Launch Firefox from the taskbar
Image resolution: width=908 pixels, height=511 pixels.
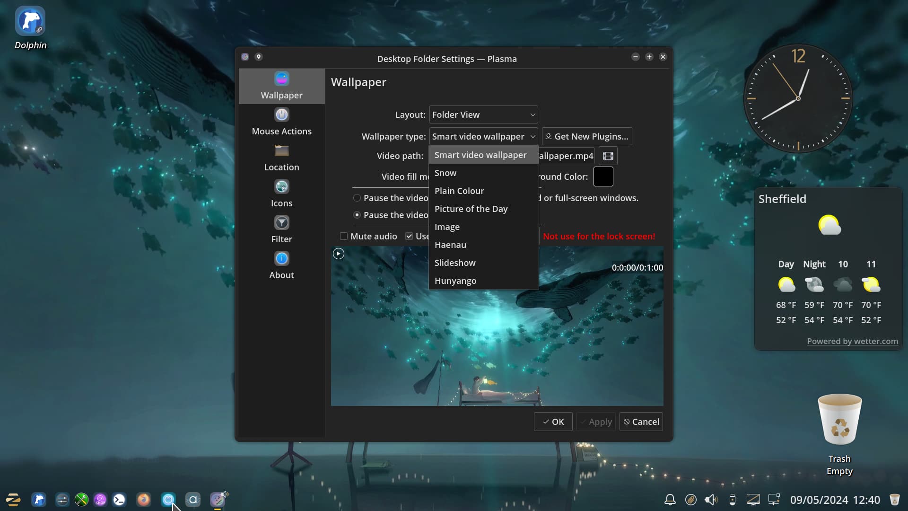point(144,500)
